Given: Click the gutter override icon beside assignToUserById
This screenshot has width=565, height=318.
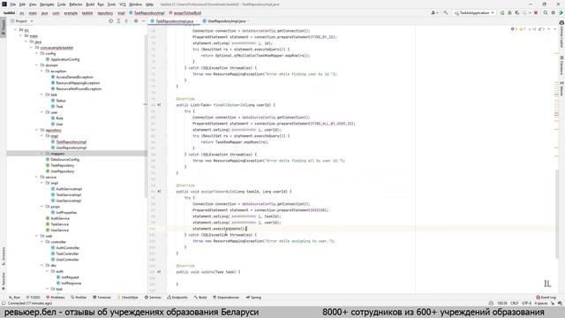Looking at the screenshot, I should [159, 192].
